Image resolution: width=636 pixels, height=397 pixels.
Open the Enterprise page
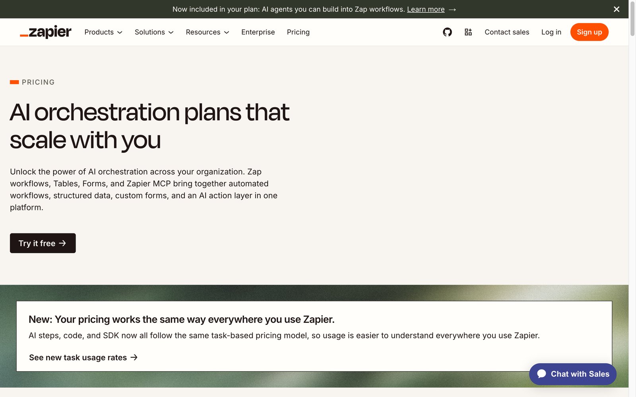pyautogui.click(x=258, y=32)
